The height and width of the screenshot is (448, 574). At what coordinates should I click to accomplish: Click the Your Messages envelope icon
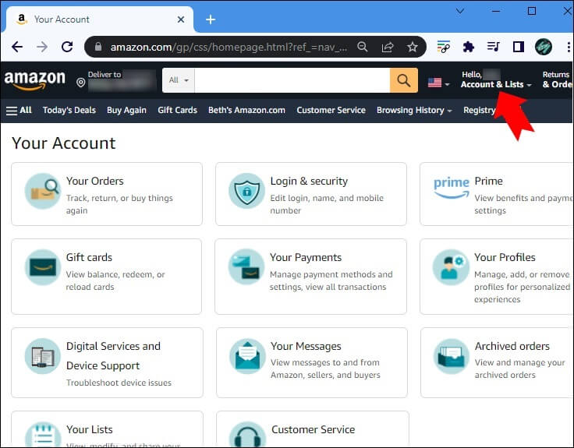pos(247,356)
